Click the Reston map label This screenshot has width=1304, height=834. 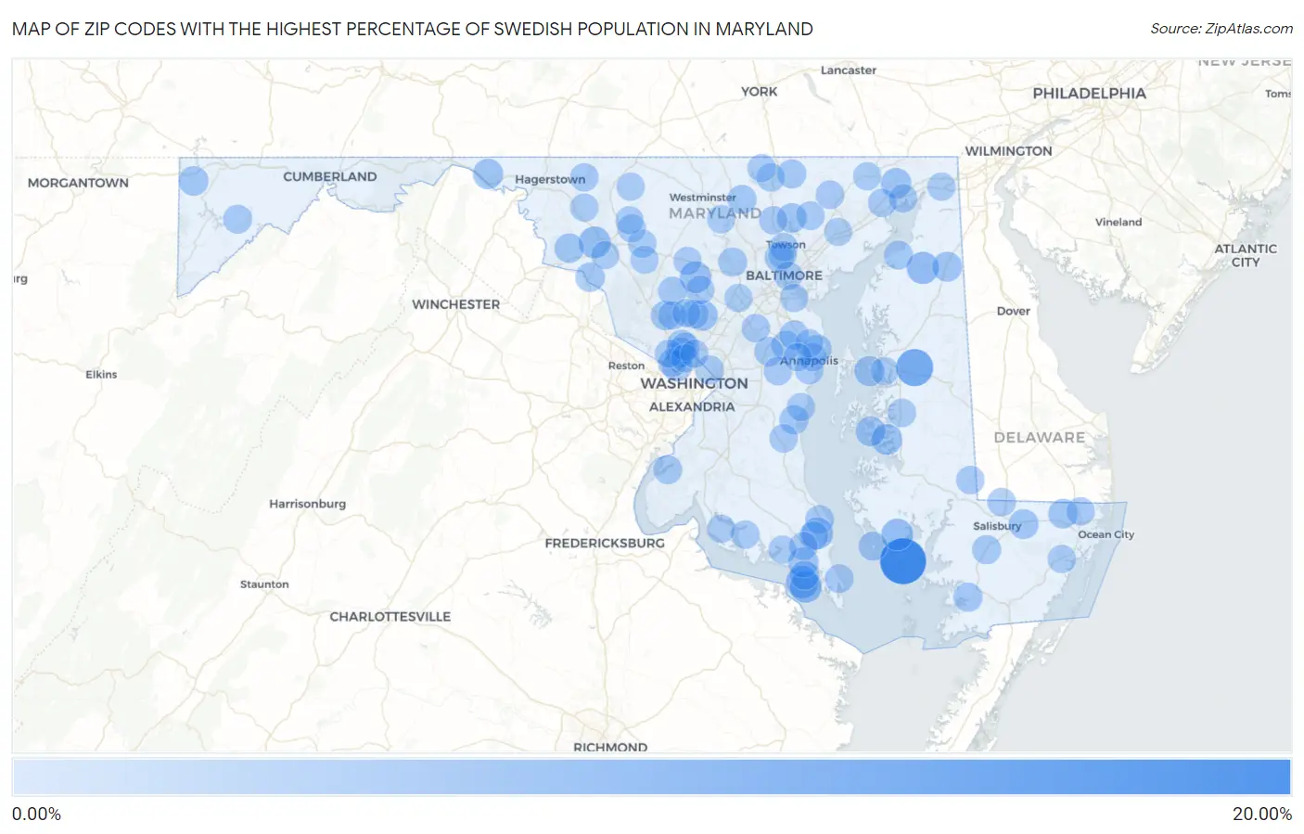pos(626,366)
